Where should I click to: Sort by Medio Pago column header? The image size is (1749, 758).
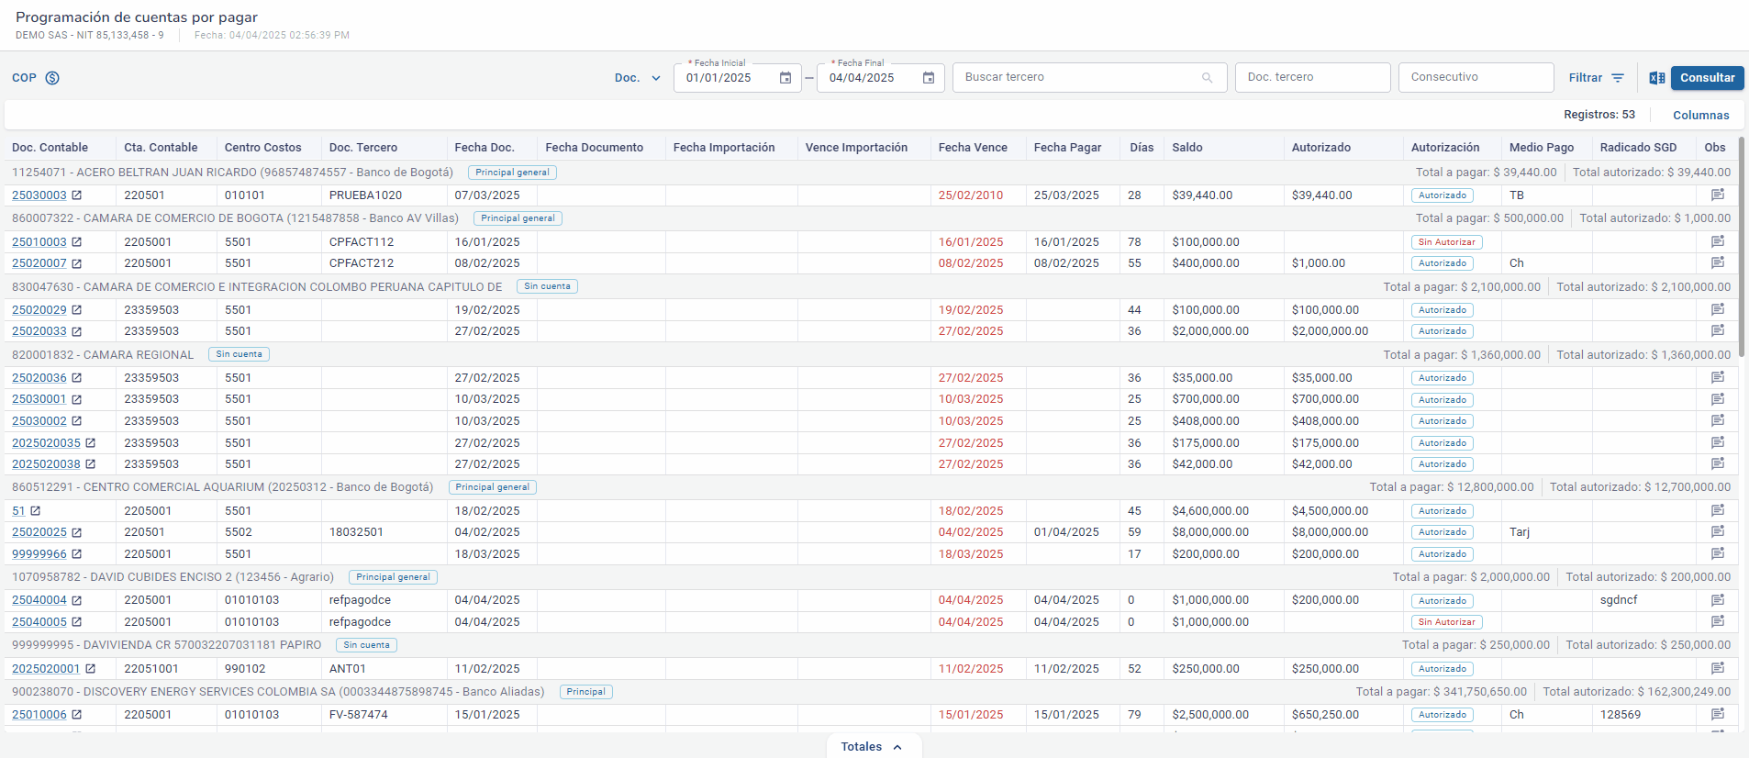click(1542, 148)
